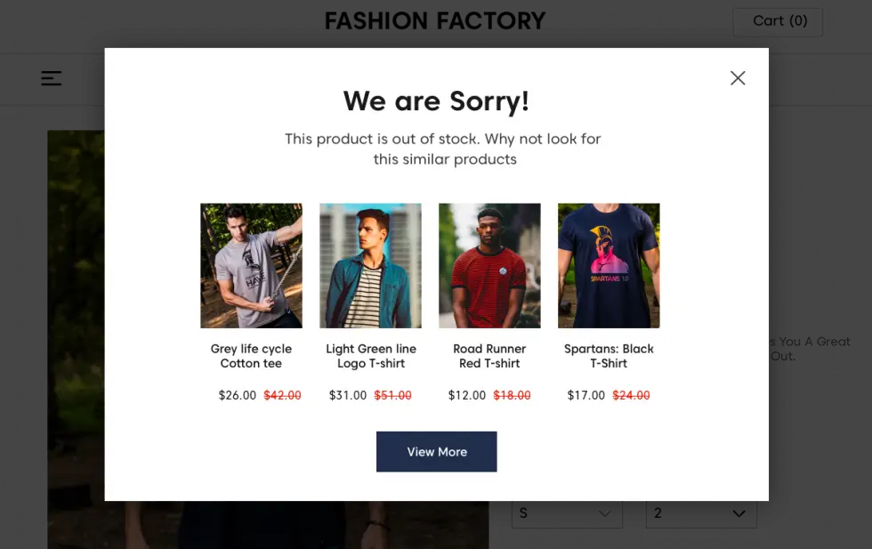The height and width of the screenshot is (549, 872).
Task: Select Road Runner Red T-shirt image
Action: point(489,265)
